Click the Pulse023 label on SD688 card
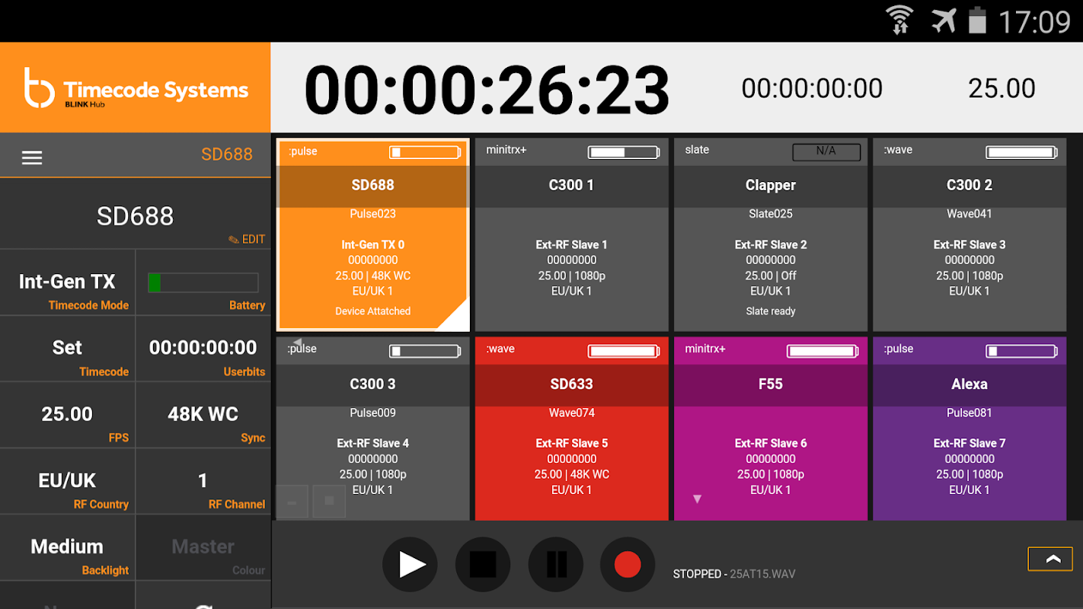1083x609 pixels. click(372, 214)
